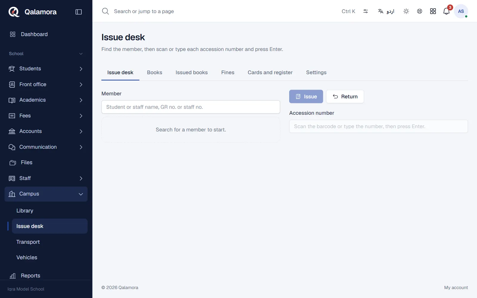
Task: Expand the Accounts submenu chevron
Action: pos(81,131)
